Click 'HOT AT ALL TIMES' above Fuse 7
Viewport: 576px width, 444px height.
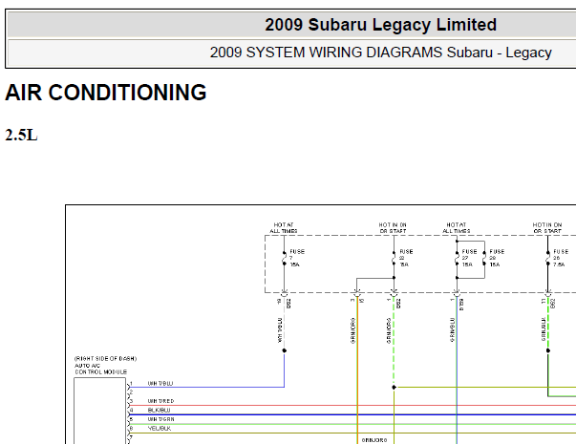click(284, 227)
